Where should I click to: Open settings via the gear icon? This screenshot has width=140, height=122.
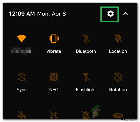click(110, 13)
